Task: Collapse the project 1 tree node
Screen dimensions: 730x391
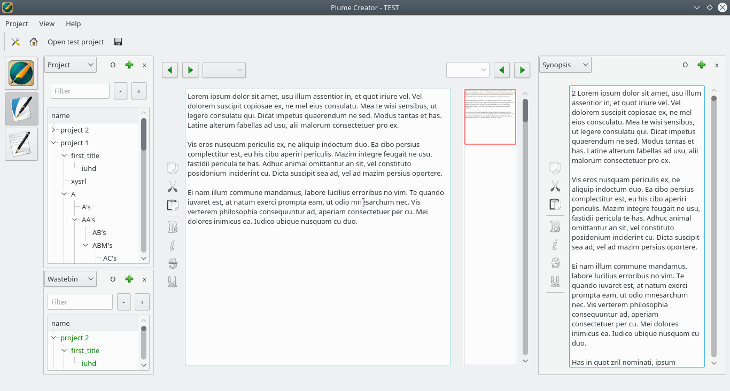Action: coord(53,143)
